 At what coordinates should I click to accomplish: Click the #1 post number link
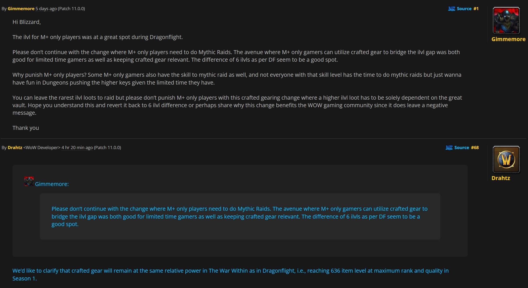476,9
